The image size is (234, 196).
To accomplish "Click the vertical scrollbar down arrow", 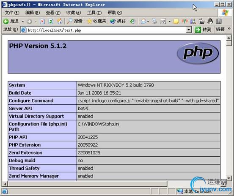I will coord(229,178).
